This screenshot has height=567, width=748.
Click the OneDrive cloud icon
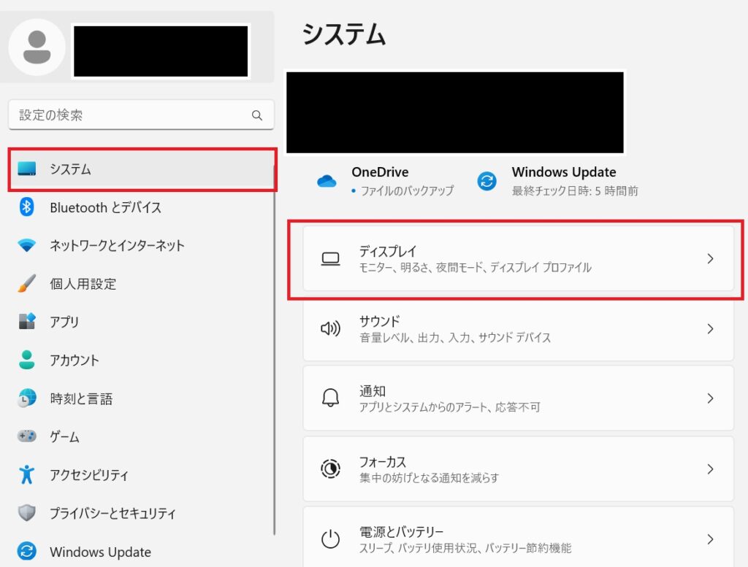[327, 181]
